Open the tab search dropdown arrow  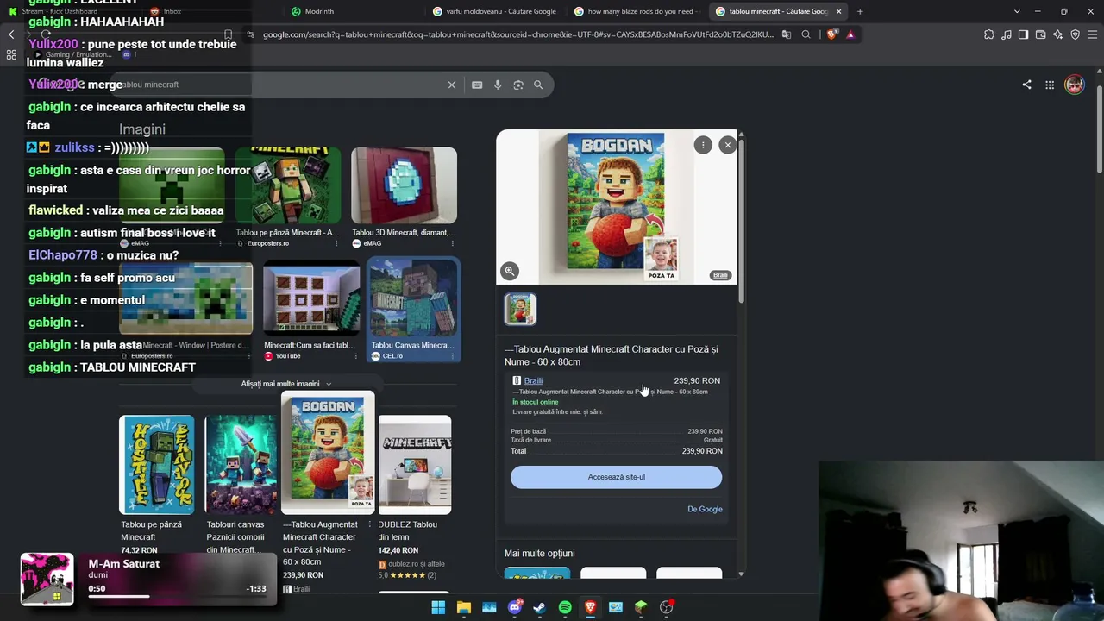coord(1017,11)
